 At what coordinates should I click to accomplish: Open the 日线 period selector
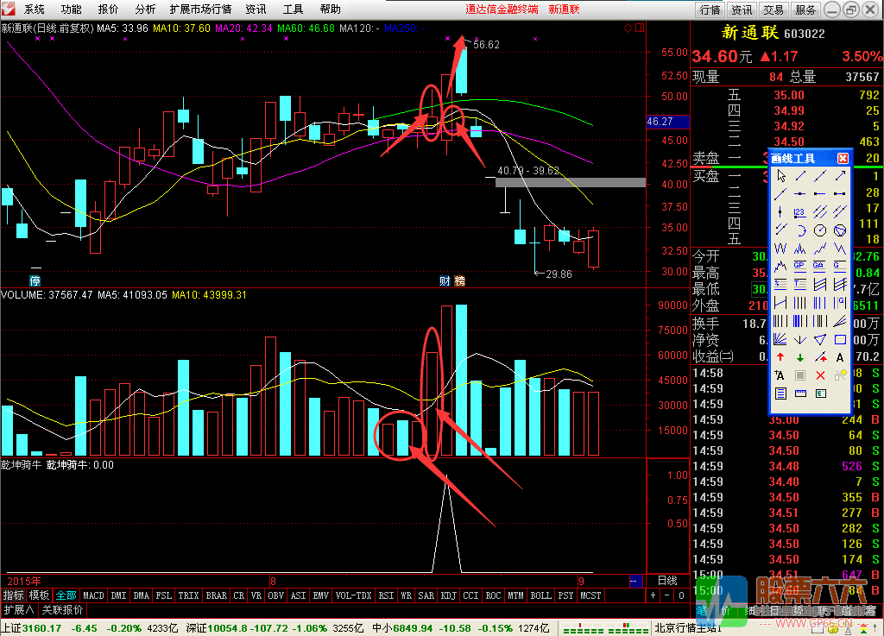coord(667,580)
